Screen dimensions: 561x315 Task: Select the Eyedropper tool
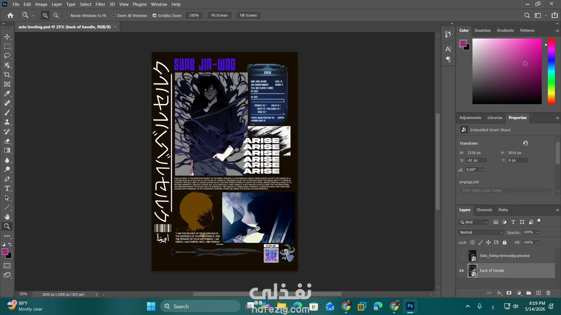(x=7, y=94)
